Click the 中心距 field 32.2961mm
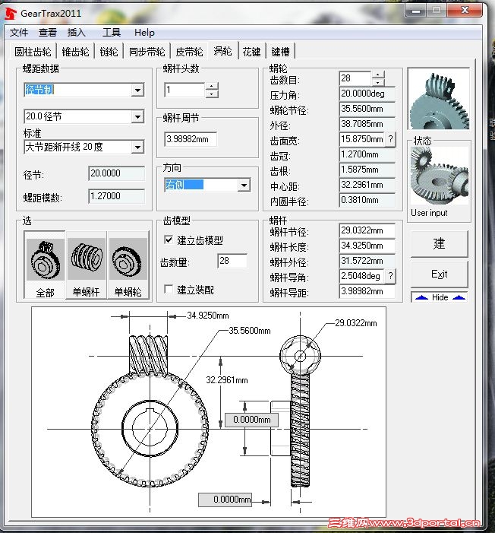This screenshot has height=533, width=495. [x=367, y=185]
